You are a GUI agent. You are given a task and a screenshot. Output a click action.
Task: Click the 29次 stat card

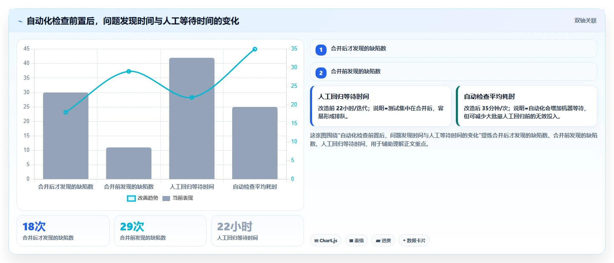[x=160, y=231]
